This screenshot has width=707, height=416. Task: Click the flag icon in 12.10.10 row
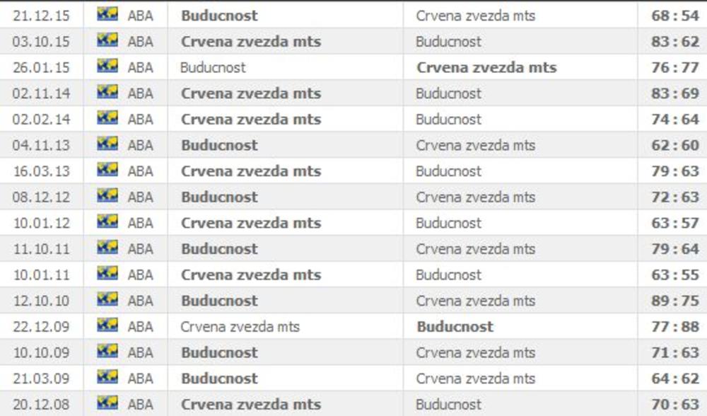click(107, 300)
